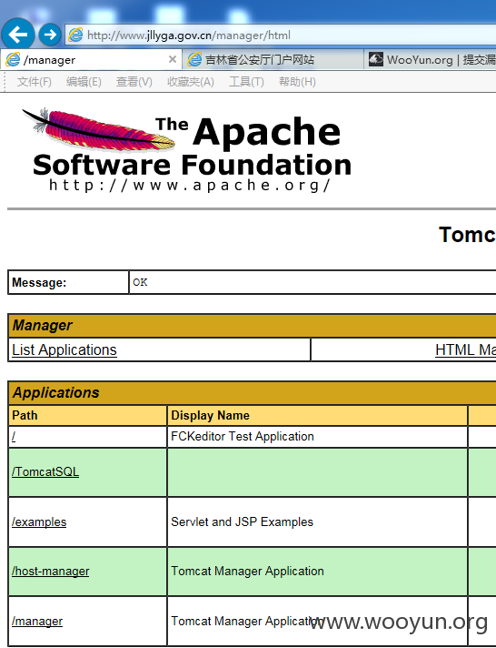Viewport: 496px width, 648px height.
Task: Switch to the WooYun.org tab
Action: 430,59
